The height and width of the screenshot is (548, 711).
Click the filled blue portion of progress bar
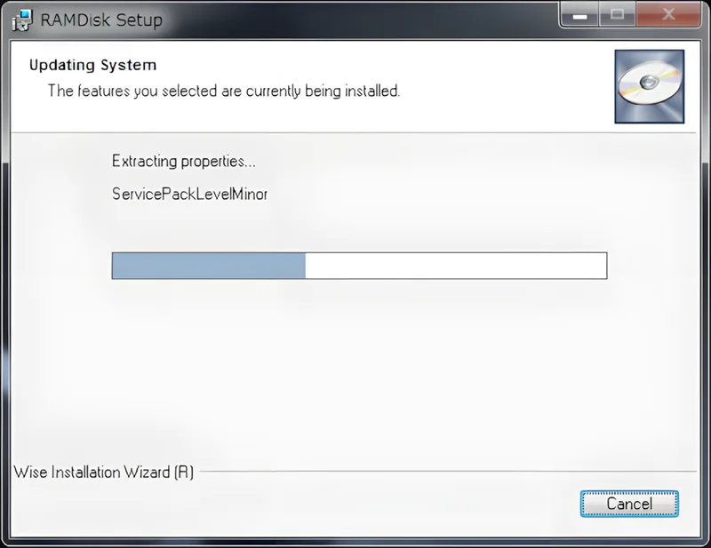tap(209, 266)
